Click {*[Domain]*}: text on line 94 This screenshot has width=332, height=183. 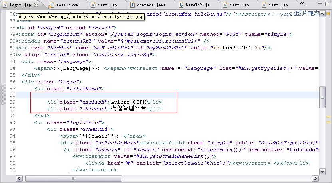pyautogui.click(x=99, y=136)
